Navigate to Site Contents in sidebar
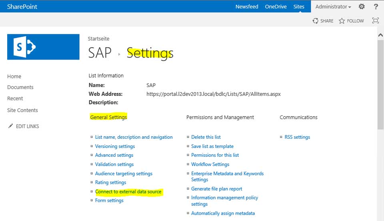 (x=22, y=110)
